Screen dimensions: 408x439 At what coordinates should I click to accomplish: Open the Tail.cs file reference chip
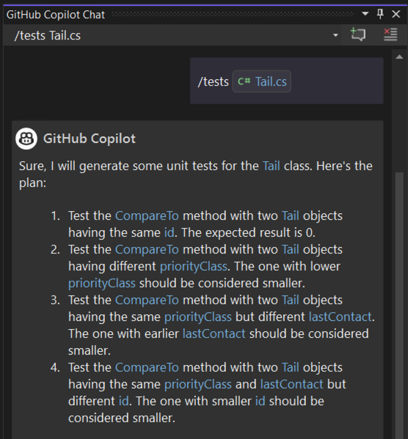click(x=262, y=81)
